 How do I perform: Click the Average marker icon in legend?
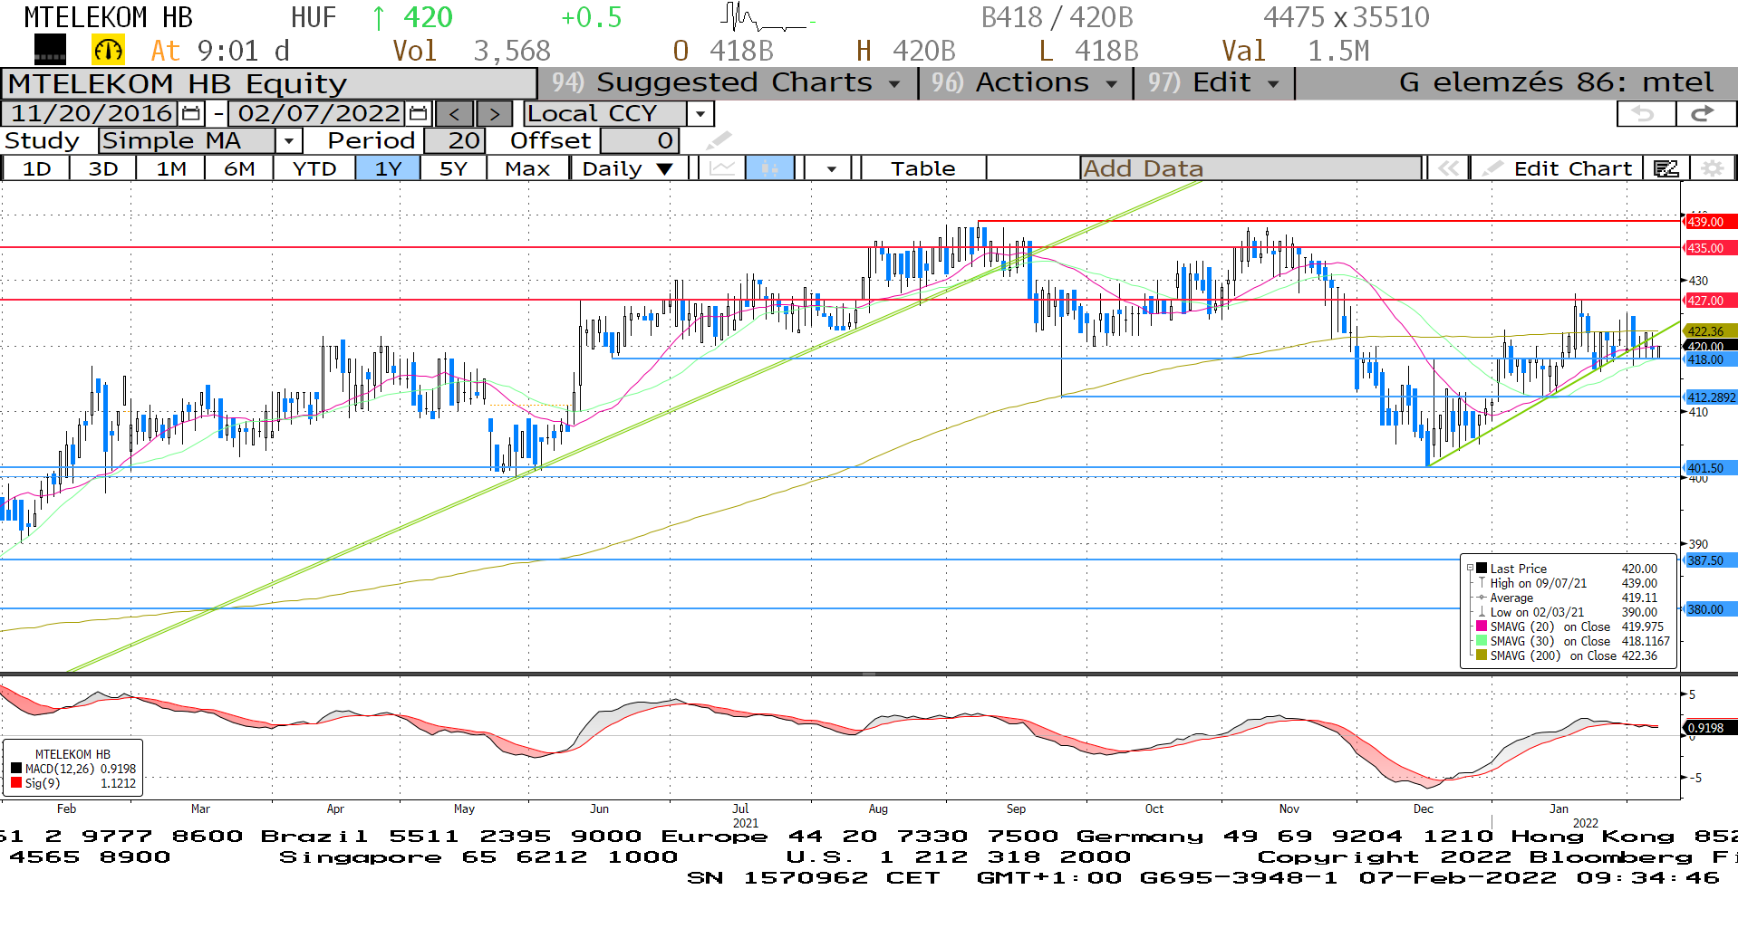point(1482,598)
